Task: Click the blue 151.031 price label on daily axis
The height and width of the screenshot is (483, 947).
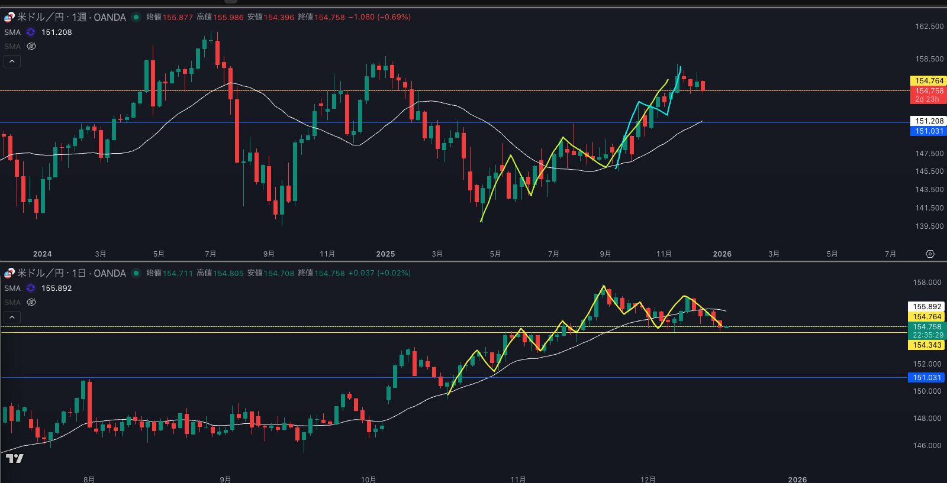Action: click(x=926, y=378)
